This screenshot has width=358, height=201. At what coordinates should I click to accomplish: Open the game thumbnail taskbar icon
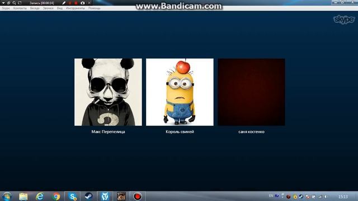tap(121, 196)
